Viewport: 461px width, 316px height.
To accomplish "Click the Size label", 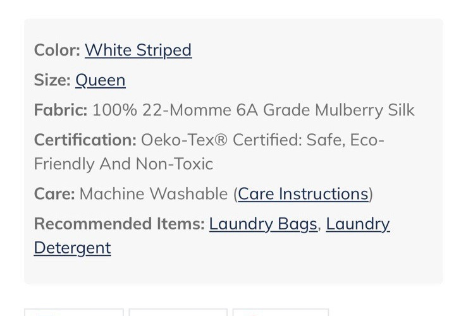I will point(52,80).
